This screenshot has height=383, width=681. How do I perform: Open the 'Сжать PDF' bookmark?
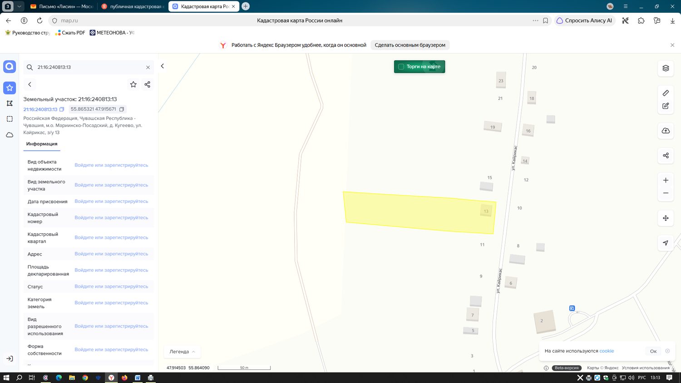pyautogui.click(x=70, y=33)
